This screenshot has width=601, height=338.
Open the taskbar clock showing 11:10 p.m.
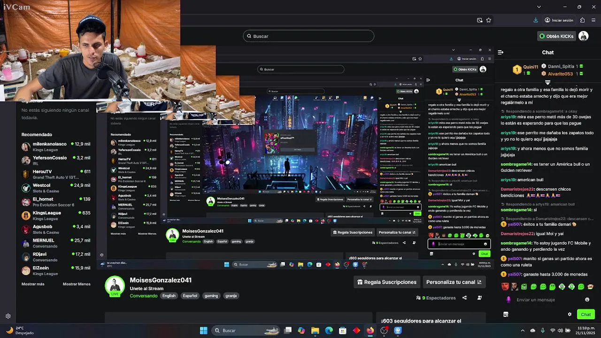pos(585,330)
